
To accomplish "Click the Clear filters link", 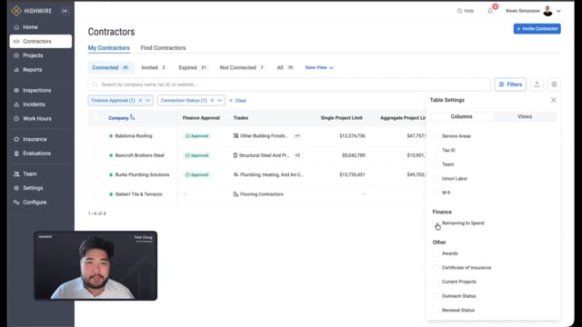I will click(238, 101).
